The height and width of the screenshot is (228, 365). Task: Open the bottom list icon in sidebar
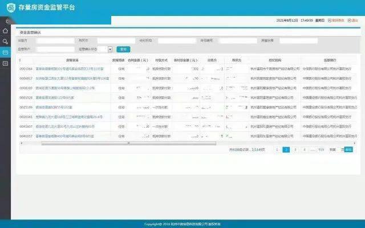pyautogui.click(x=5, y=63)
